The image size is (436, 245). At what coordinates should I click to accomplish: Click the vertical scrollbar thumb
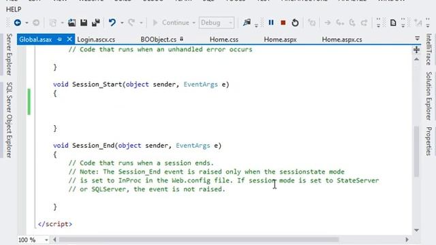tap(416, 151)
